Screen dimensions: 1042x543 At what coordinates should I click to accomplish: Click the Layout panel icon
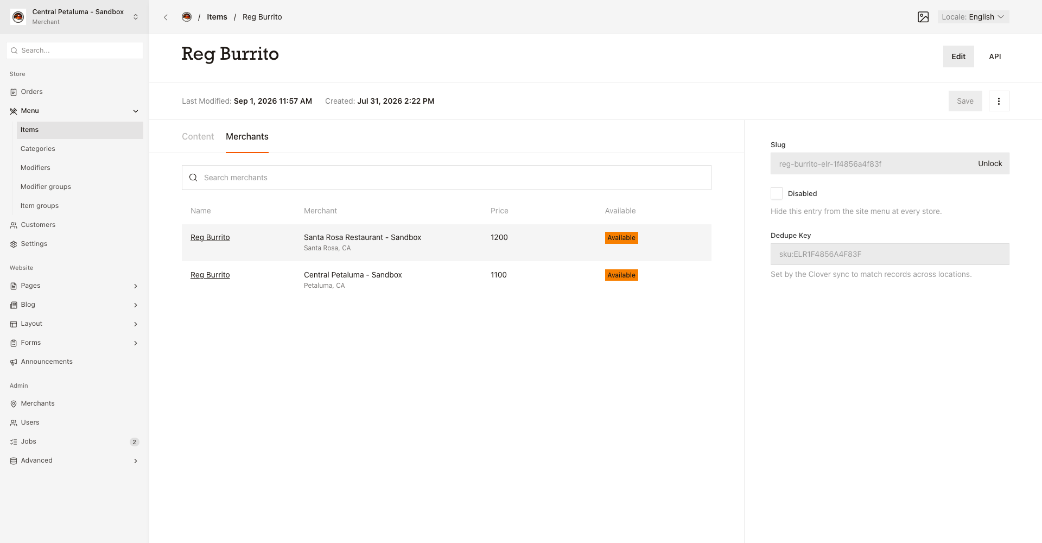pyautogui.click(x=14, y=324)
